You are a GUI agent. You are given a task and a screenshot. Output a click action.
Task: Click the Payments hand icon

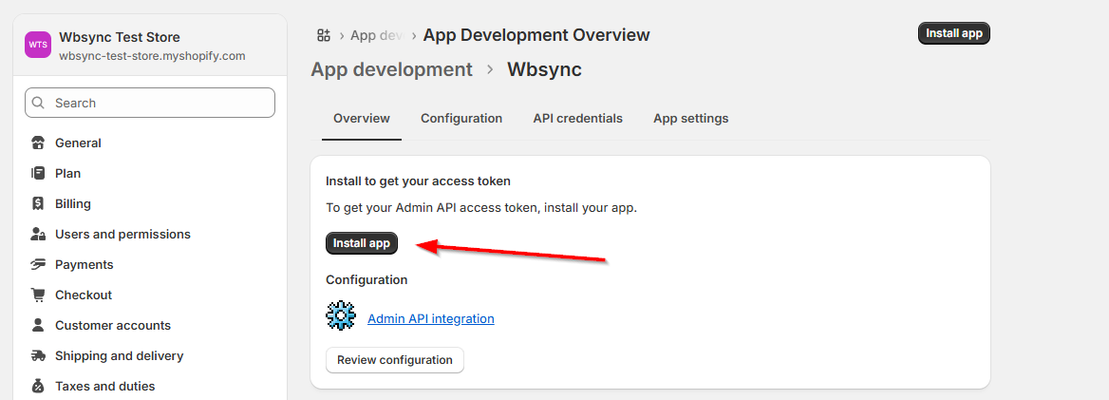coord(38,265)
